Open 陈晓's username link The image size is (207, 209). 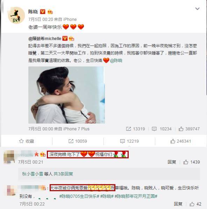pos(33,12)
